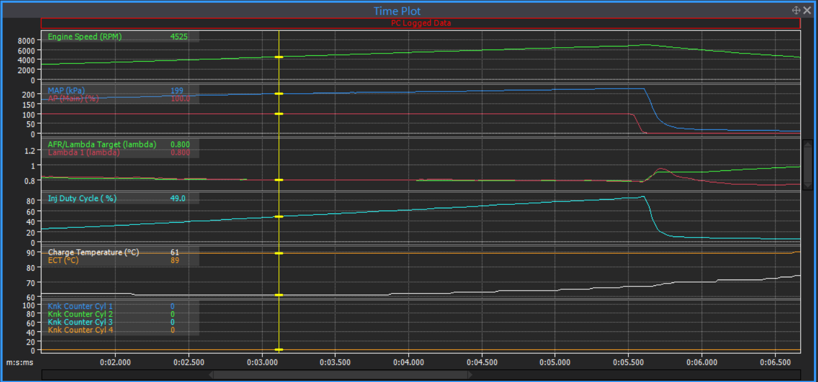Select the Inj Duty Cycle (%) label
The image size is (818, 382).
click(x=82, y=198)
